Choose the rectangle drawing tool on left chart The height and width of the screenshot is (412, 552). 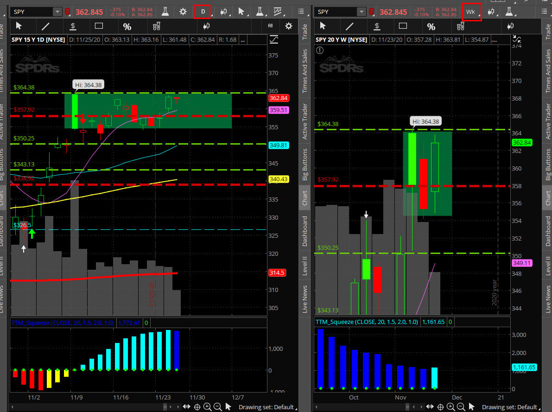(x=99, y=26)
